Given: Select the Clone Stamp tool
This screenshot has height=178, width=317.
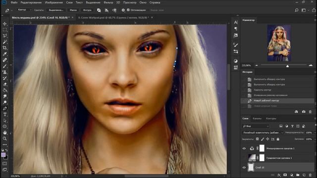Looking at the screenshot, I should pos(4,72).
